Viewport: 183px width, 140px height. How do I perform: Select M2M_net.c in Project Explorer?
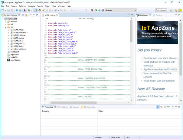[x=18, y=41]
